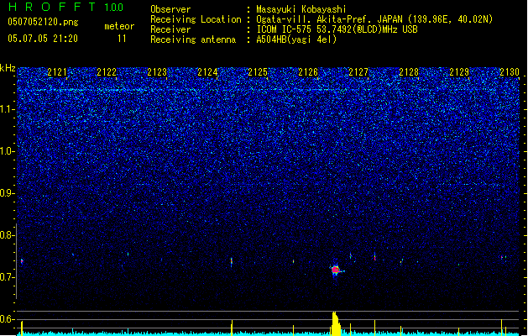
Task: Click the receiver ICOM IC-575 line
Action: [x=337, y=29]
